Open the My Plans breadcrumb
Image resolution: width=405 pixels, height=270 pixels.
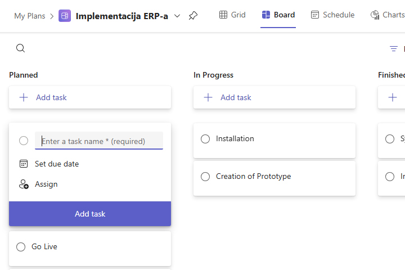(30, 16)
